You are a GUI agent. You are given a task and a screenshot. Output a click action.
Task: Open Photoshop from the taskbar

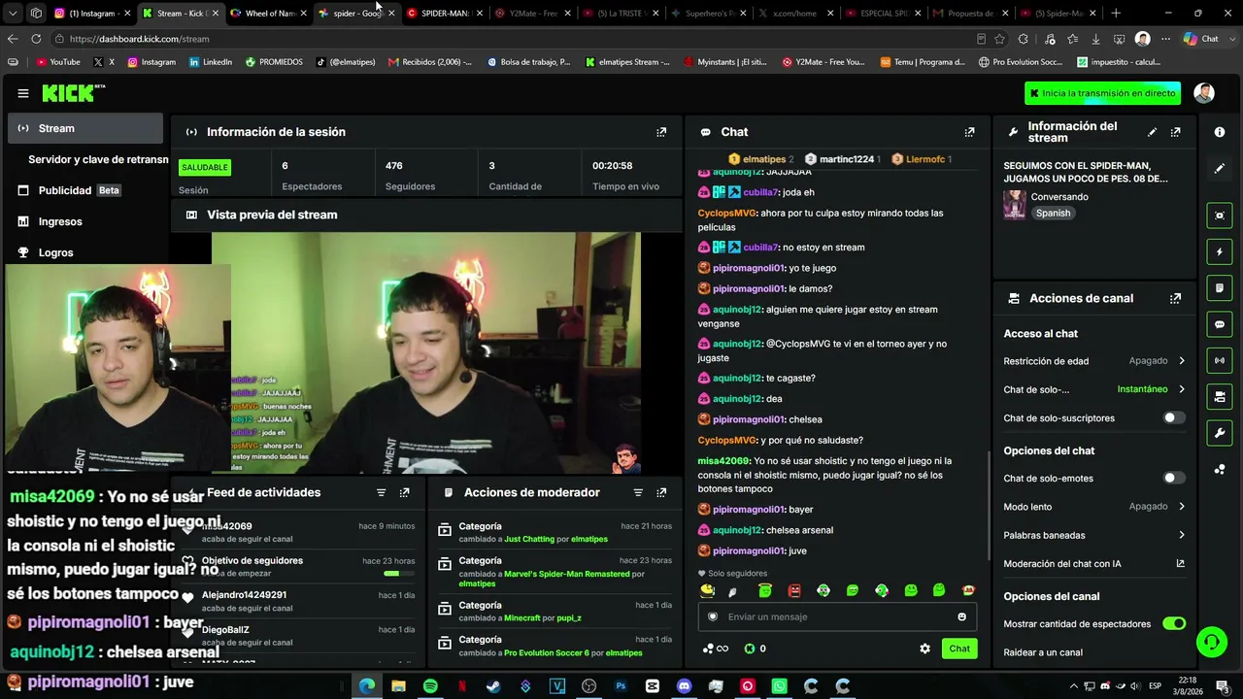click(x=621, y=686)
